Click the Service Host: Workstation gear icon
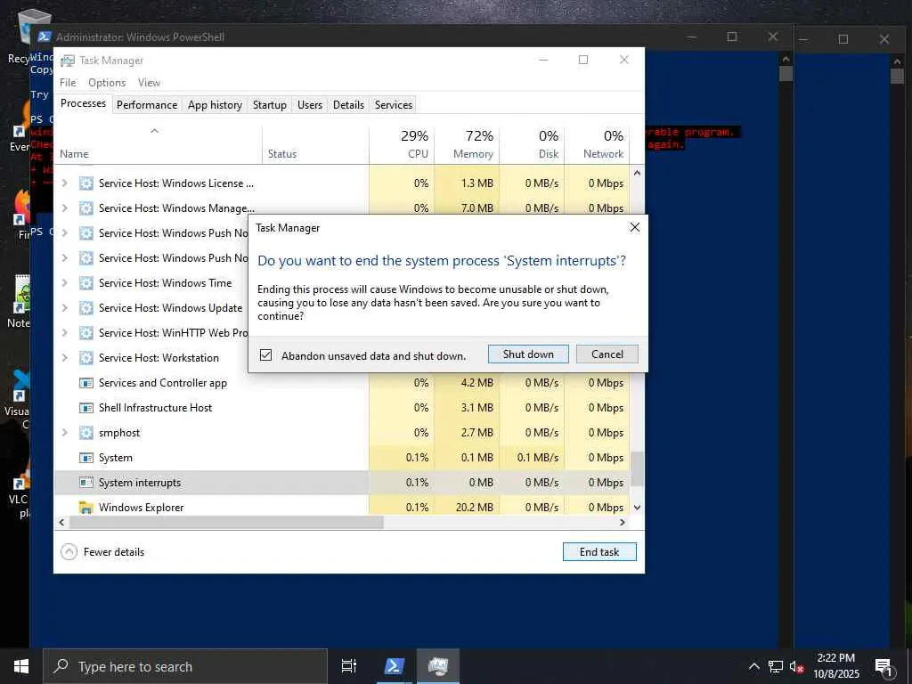 click(86, 358)
